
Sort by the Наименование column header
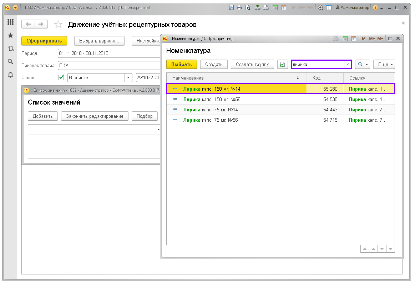point(236,78)
